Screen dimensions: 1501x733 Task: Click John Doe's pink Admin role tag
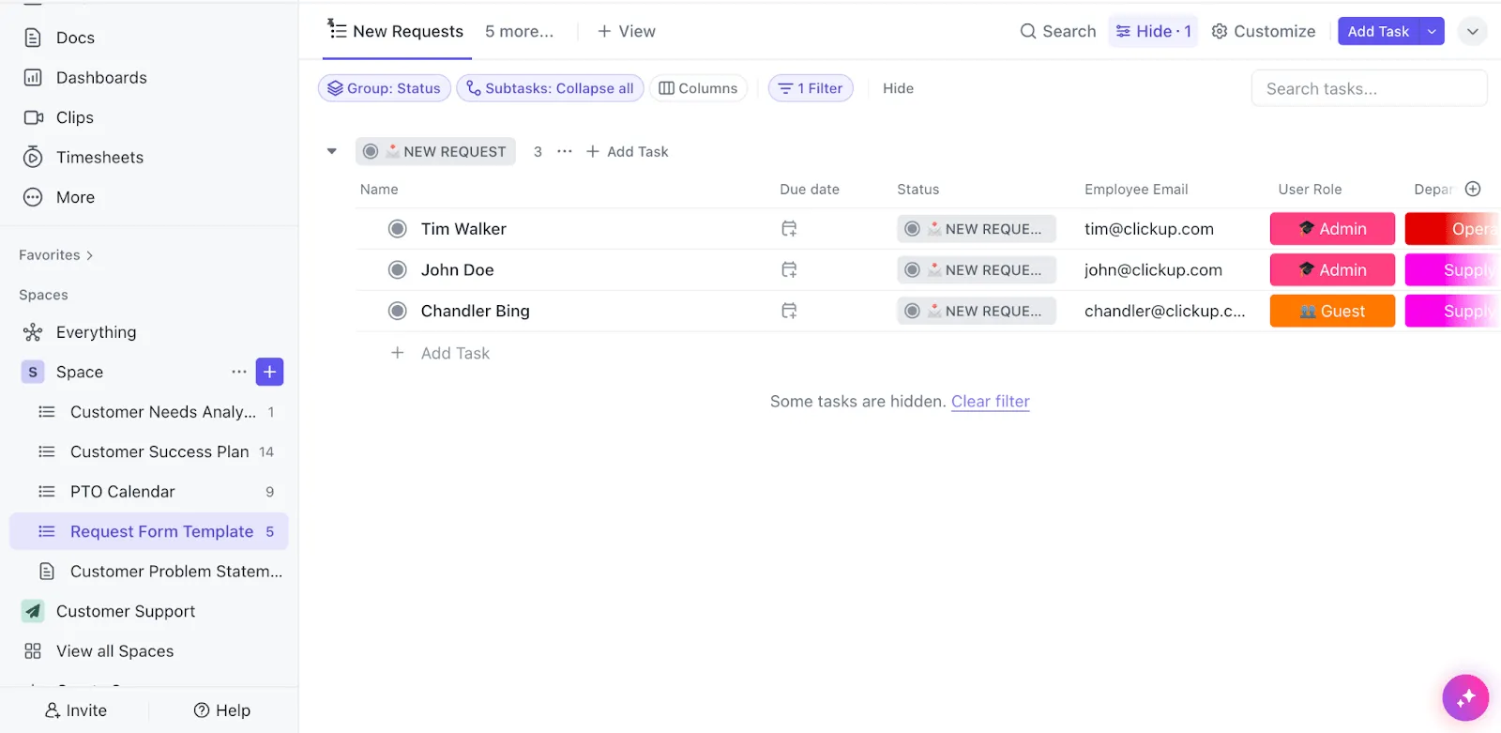tap(1332, 270)
